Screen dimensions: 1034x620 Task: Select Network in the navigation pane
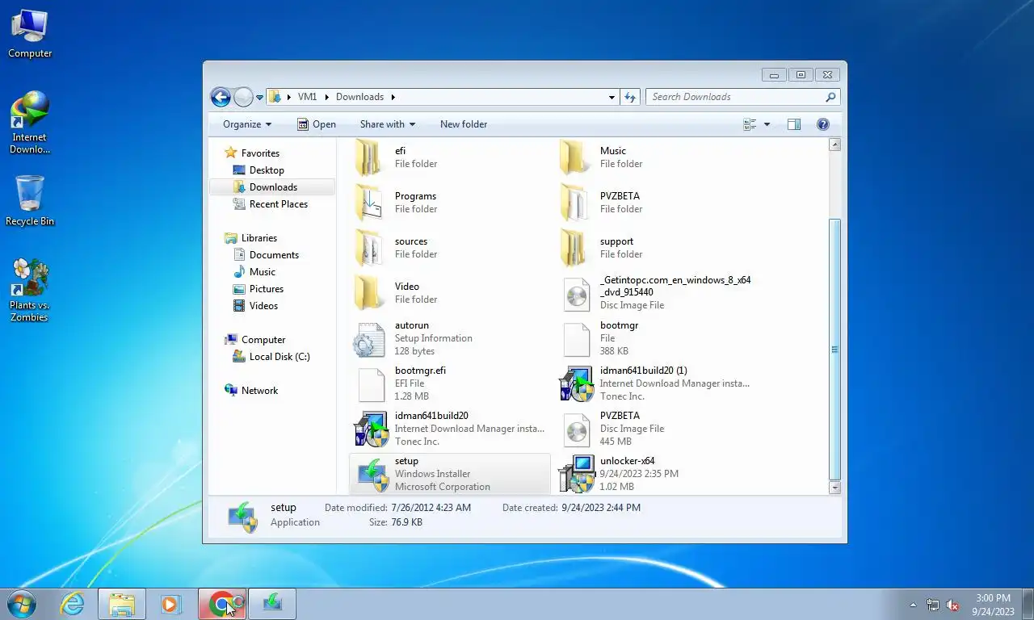[x=259, y=391]
